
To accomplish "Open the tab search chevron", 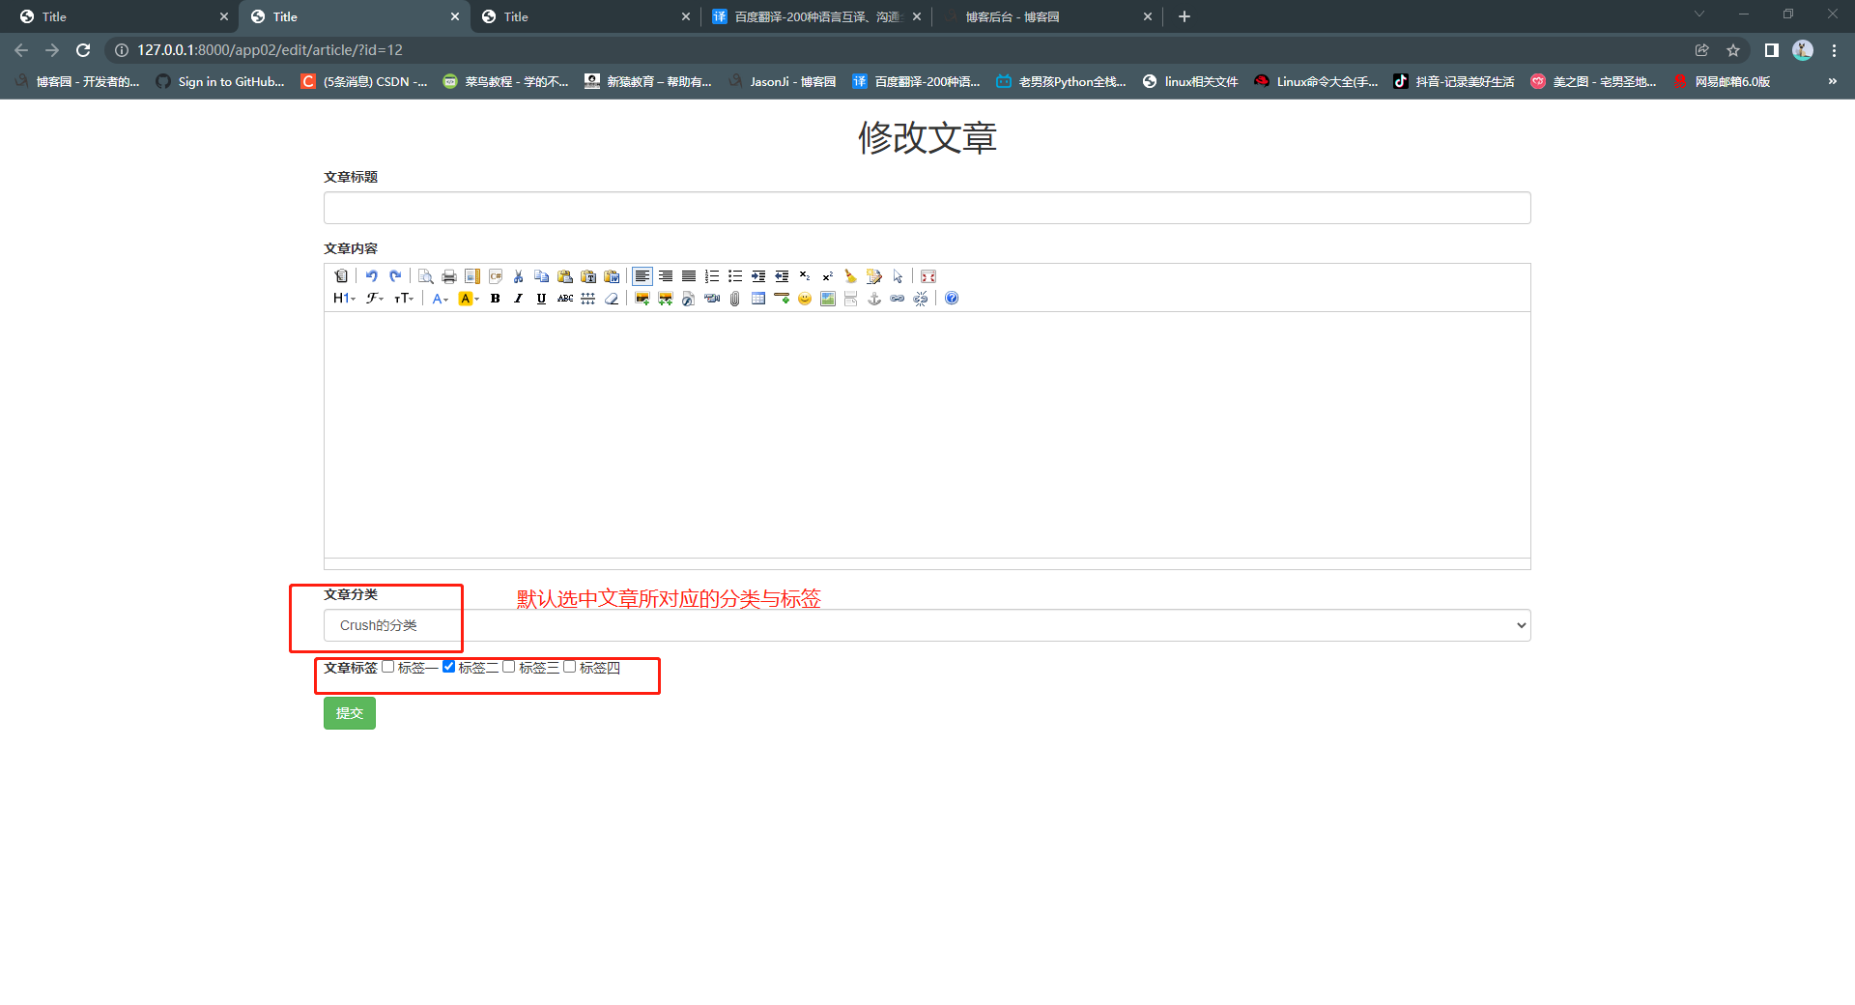I will 1698,14.
